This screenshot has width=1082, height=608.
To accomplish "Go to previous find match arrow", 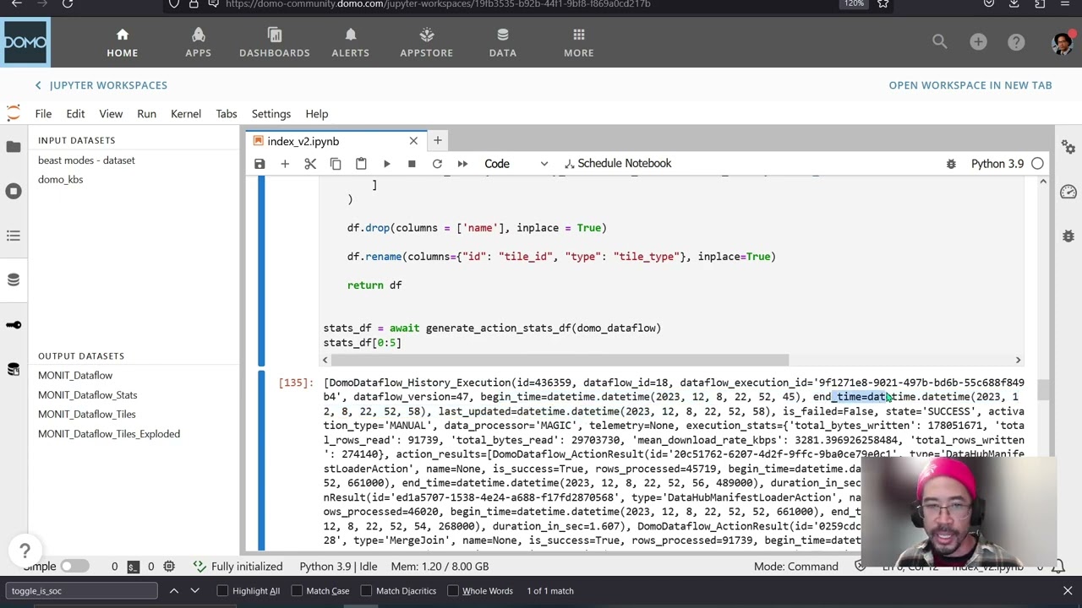I will point(174,591).
